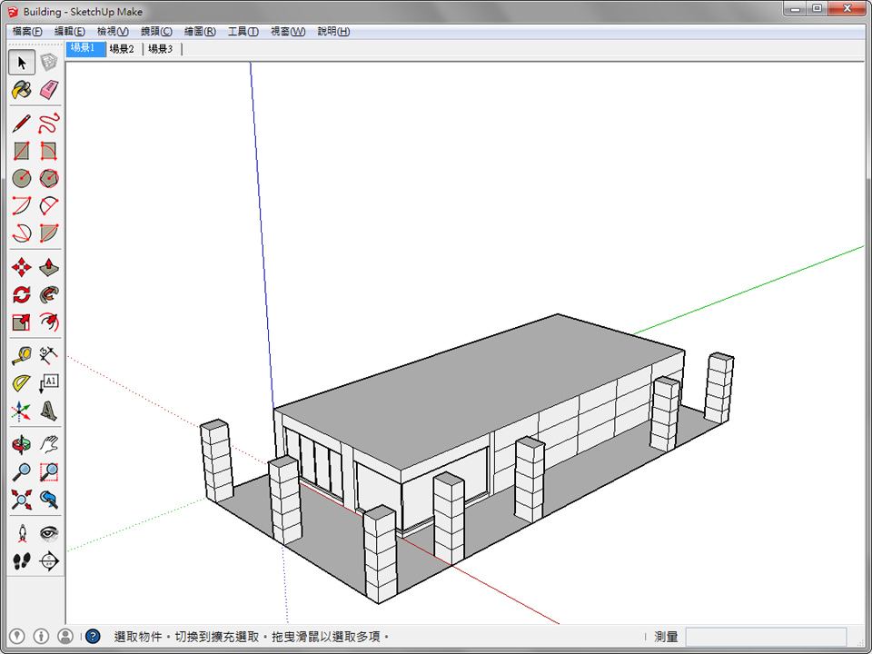Screen dimensions: 872x654
Task: Select the Pan hand tool
Action: click(49, 445)
